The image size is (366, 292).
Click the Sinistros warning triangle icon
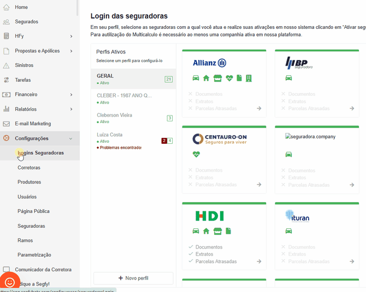click(7, 65)
